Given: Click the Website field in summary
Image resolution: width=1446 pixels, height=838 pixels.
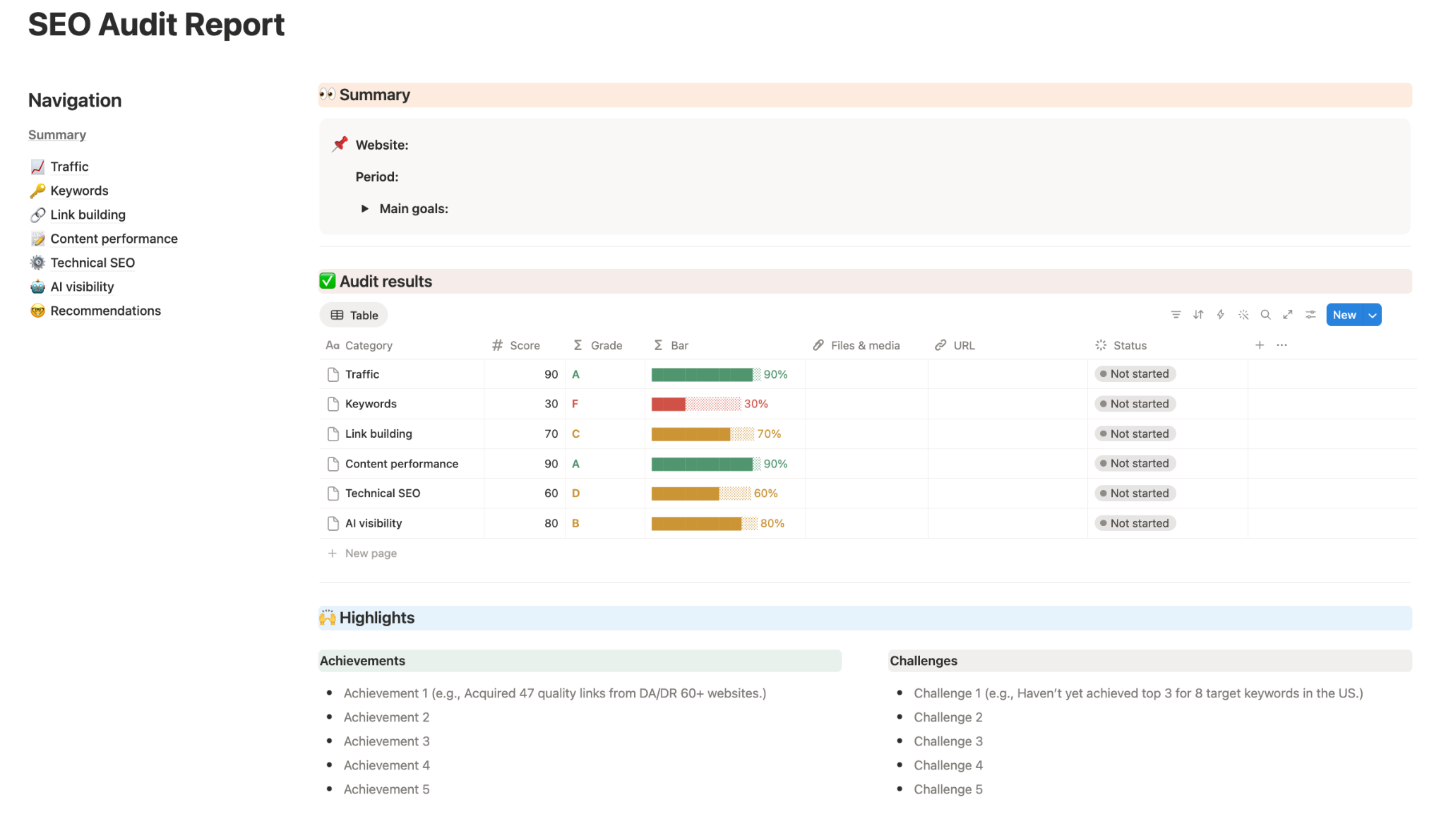Looking at the screenshot, I should click(382, 145).
